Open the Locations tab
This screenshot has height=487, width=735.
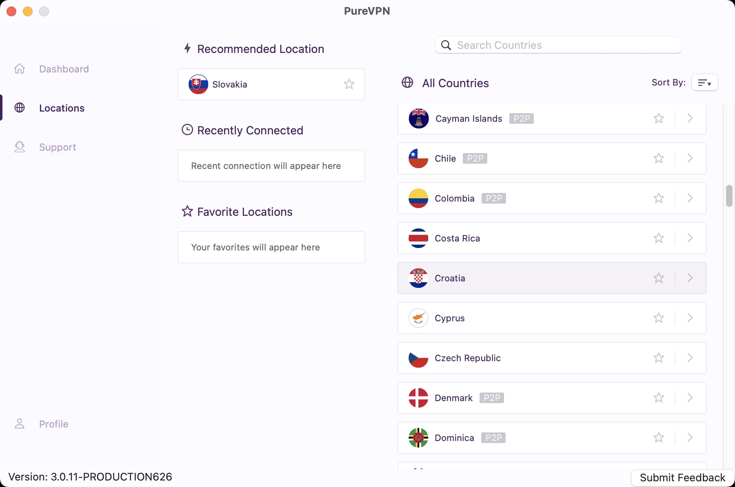[62, 108]
